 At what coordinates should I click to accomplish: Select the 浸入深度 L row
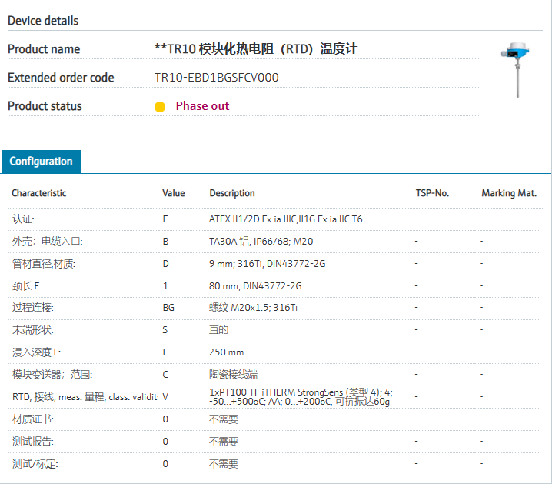pos(37,352)
